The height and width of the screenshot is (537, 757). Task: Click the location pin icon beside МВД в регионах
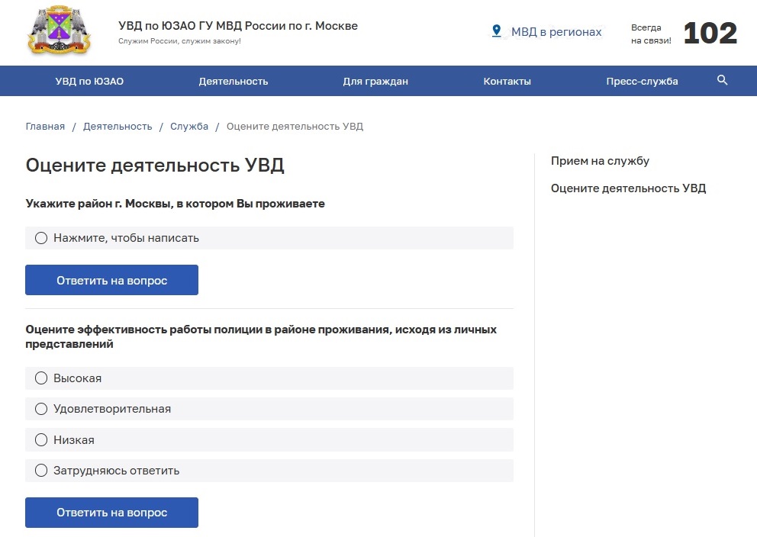tap(497, 31)
